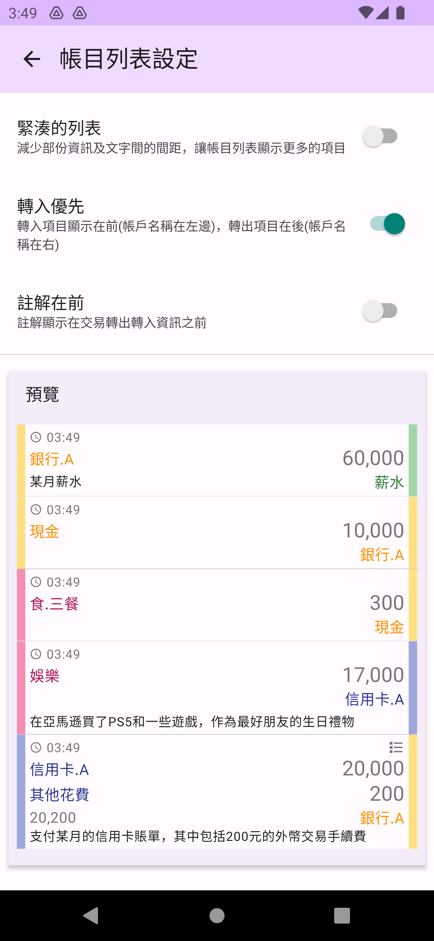Tap the PS5 birthday gift note text
The image size is (434, 941).
point(192,721)
